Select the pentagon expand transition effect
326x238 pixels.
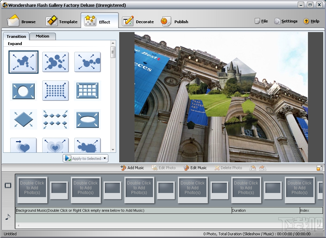[x=24, y=62]
